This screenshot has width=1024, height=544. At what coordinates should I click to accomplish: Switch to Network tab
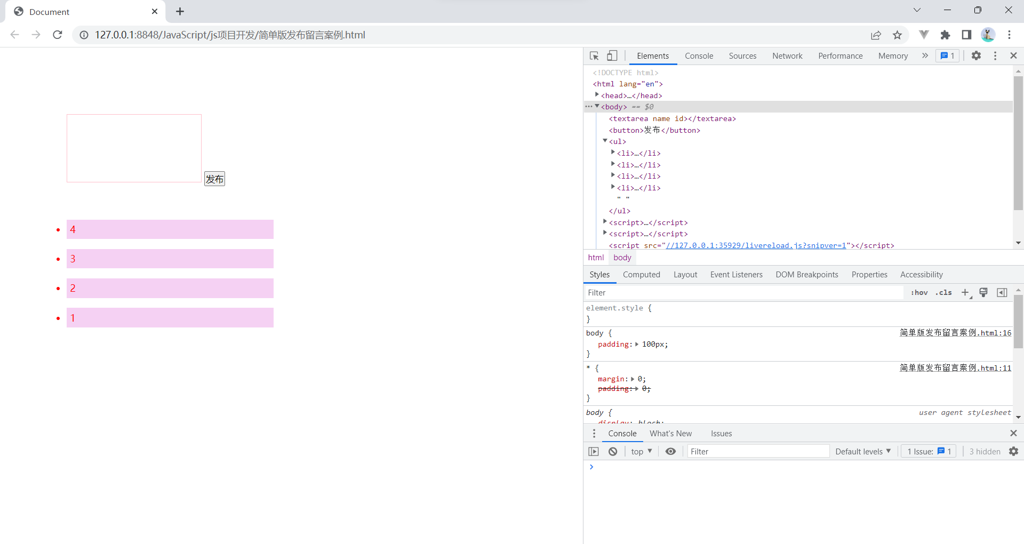tap(787, 56)
